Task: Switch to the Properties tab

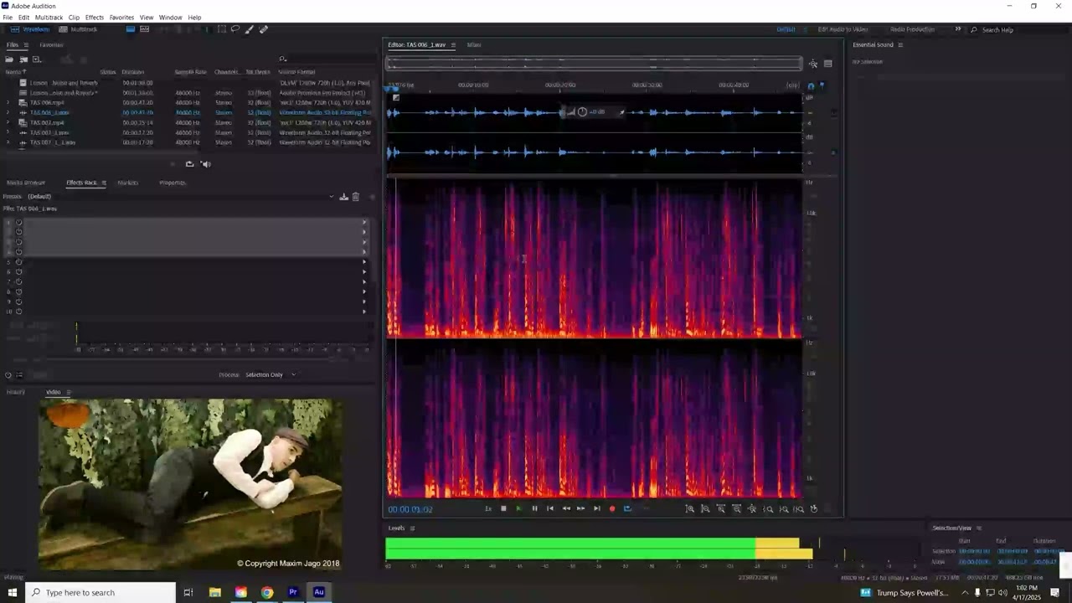Action: [173, 183]
